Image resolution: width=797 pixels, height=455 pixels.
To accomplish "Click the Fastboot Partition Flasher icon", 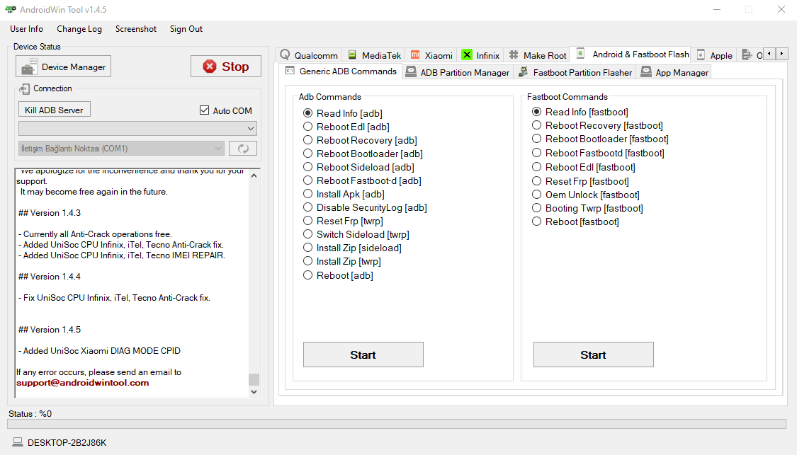I will pos(524,72).
